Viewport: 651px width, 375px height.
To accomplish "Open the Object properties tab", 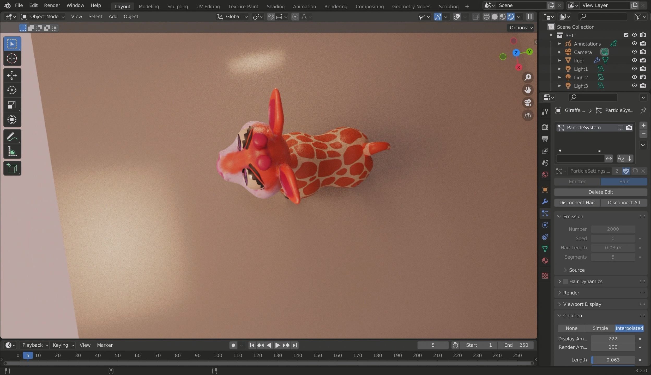I will pos(545,190).
